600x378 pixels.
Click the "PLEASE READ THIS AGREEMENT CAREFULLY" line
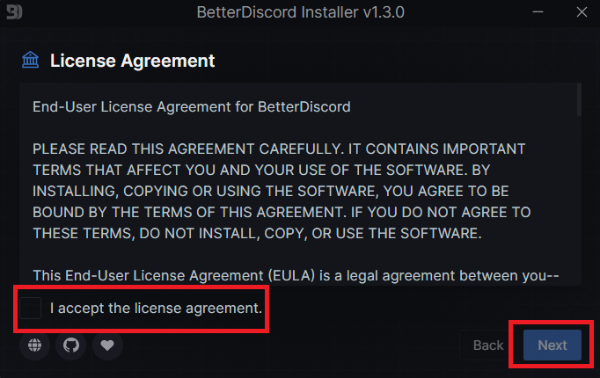278,148
